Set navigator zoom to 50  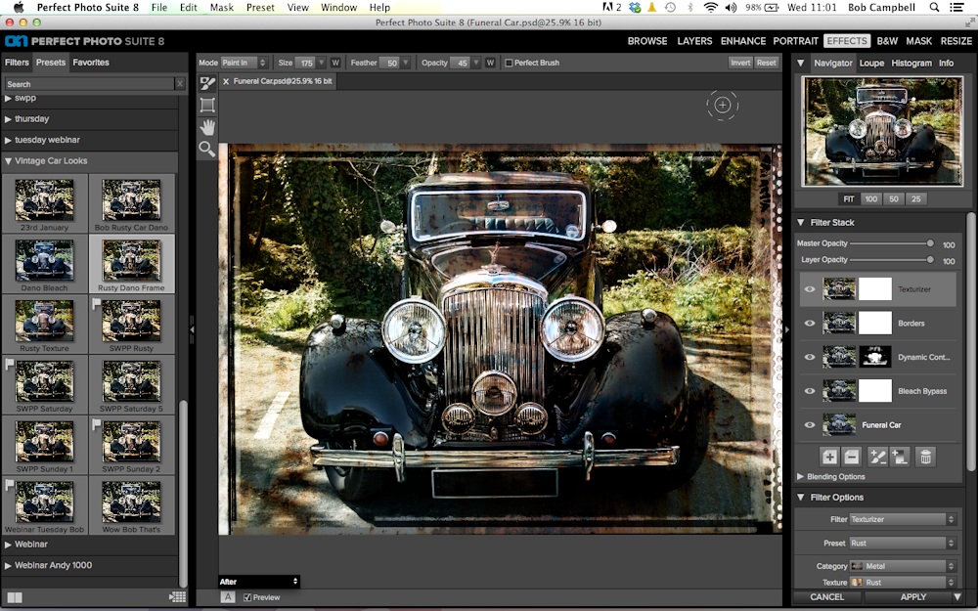click(894, 199)
